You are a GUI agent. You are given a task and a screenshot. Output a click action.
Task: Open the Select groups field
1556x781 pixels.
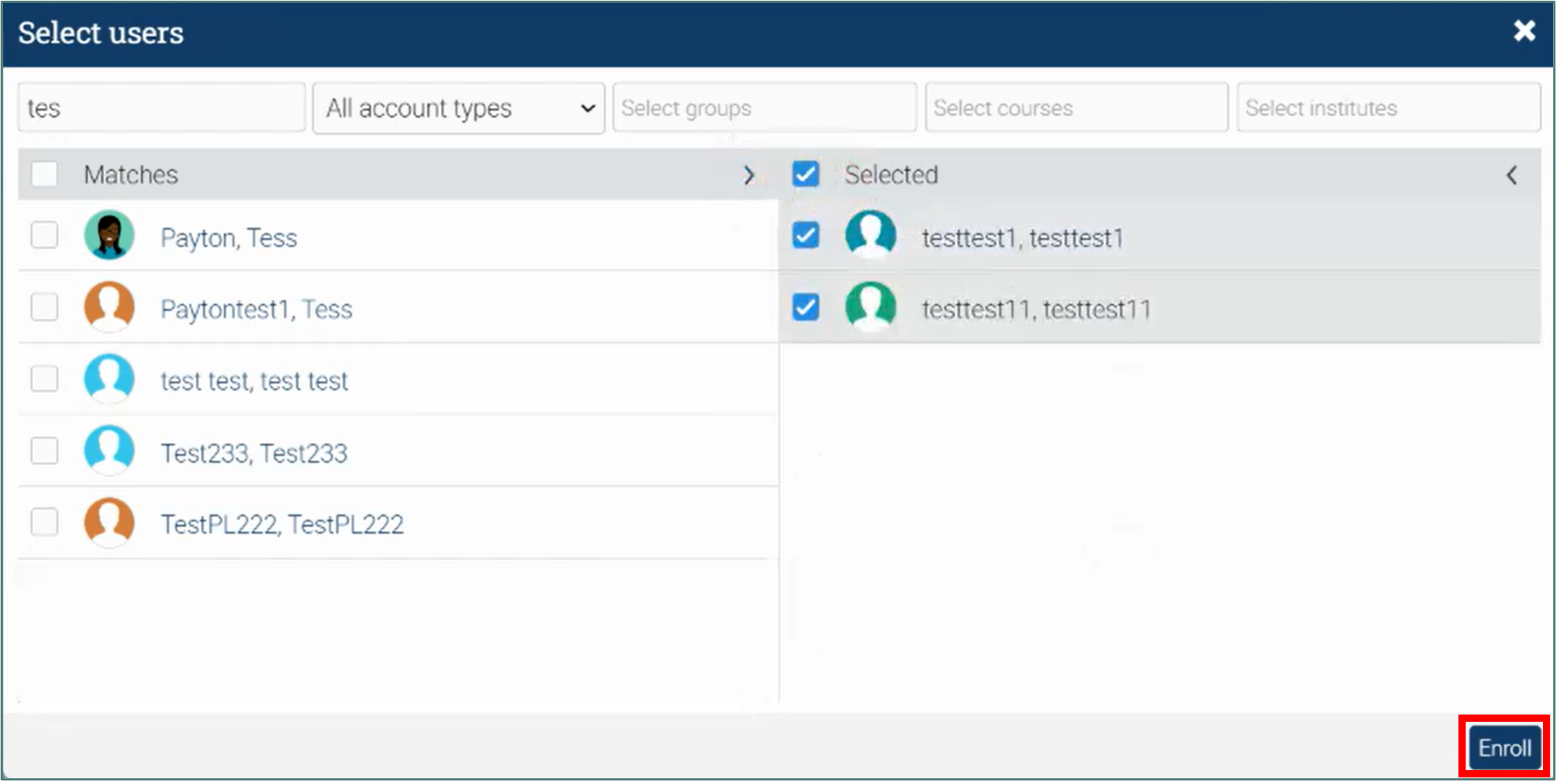click(x=764, y=108)
